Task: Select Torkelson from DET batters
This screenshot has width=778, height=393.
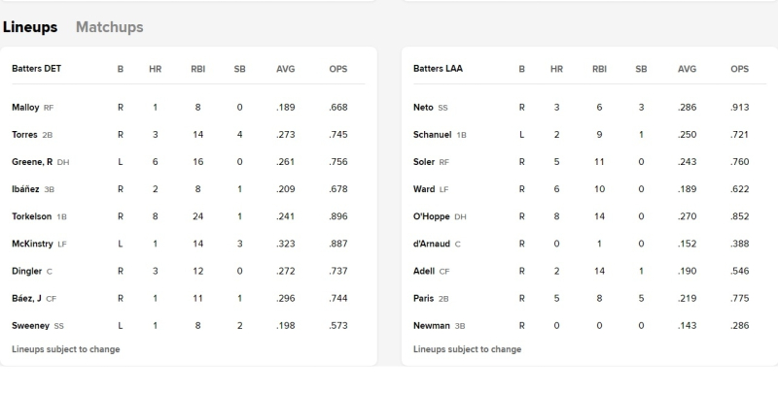Action: [32, 216]
